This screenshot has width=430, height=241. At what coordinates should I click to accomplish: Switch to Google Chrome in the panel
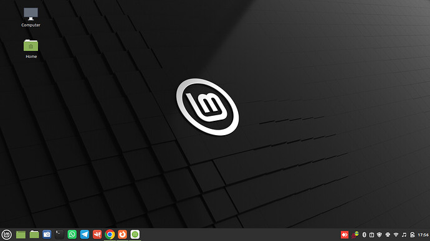coord(110,234)
